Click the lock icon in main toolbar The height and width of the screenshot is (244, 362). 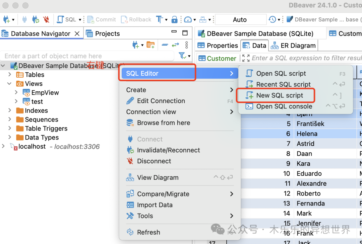coord(174,20)
